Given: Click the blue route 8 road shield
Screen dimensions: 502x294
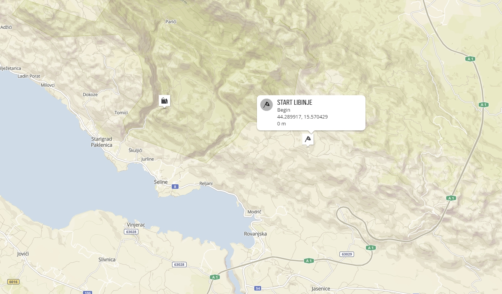Looking at the screenshot, I should point(175,187).
